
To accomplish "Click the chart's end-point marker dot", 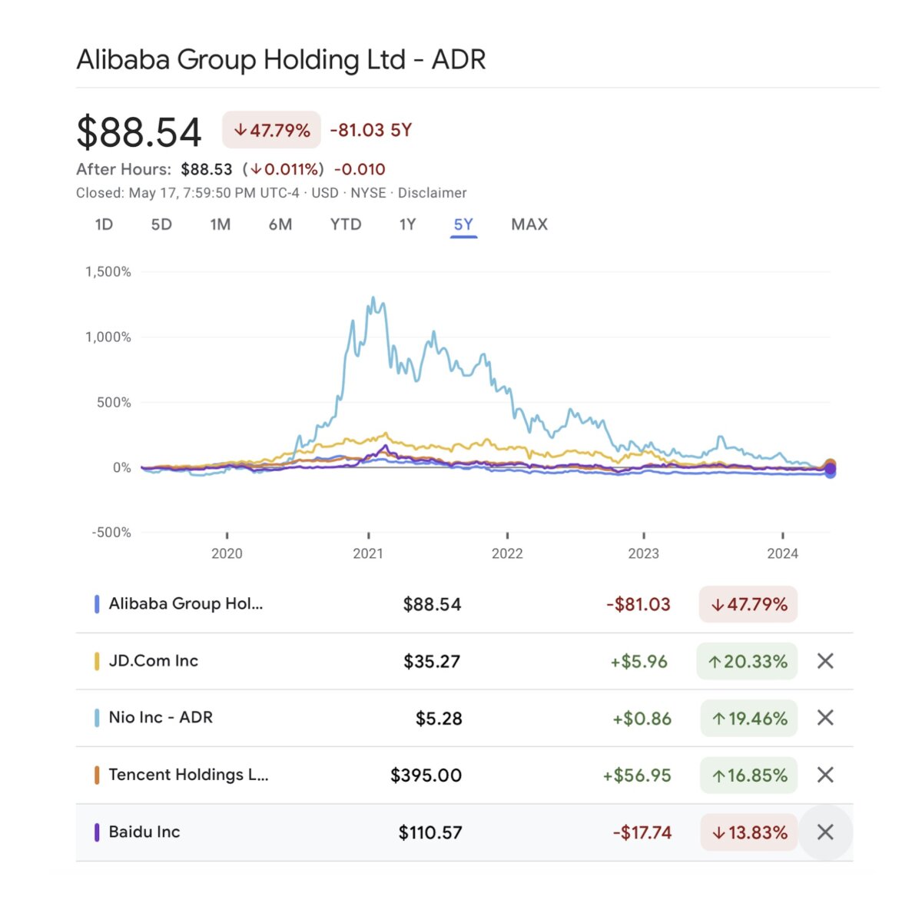I will 830,468.
